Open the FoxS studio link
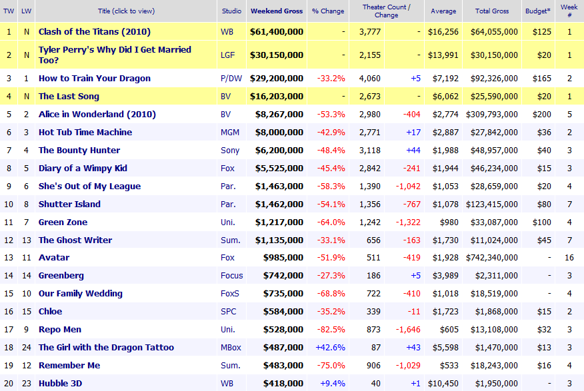The image size is (584, 391). click(230, 294)
